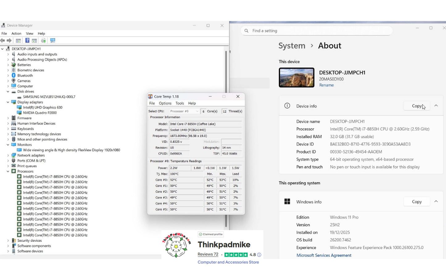The image size is (446, 280).
Task: Click the Cameras webcam icon in tree
Action: tap(14, 81)
